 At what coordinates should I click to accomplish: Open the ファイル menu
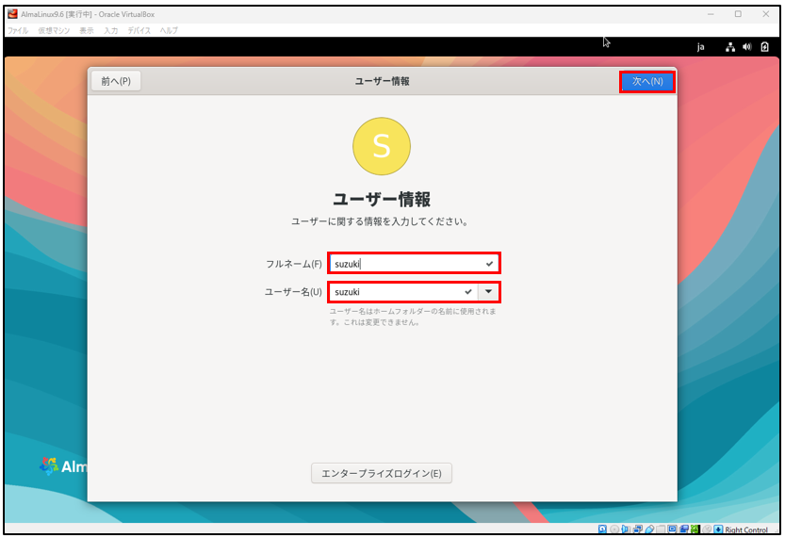coord(18,31)
